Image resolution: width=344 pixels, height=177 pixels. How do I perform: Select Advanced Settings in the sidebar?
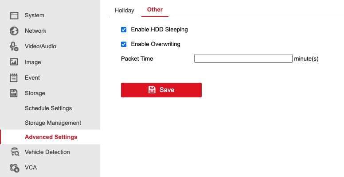coord(51,137)
